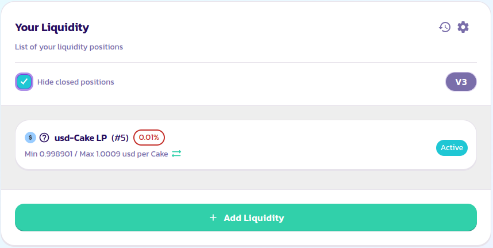The width and height of the screenshot is (493, 248).
Task: Click the Hide closed positions label
Action: [76, 82]
